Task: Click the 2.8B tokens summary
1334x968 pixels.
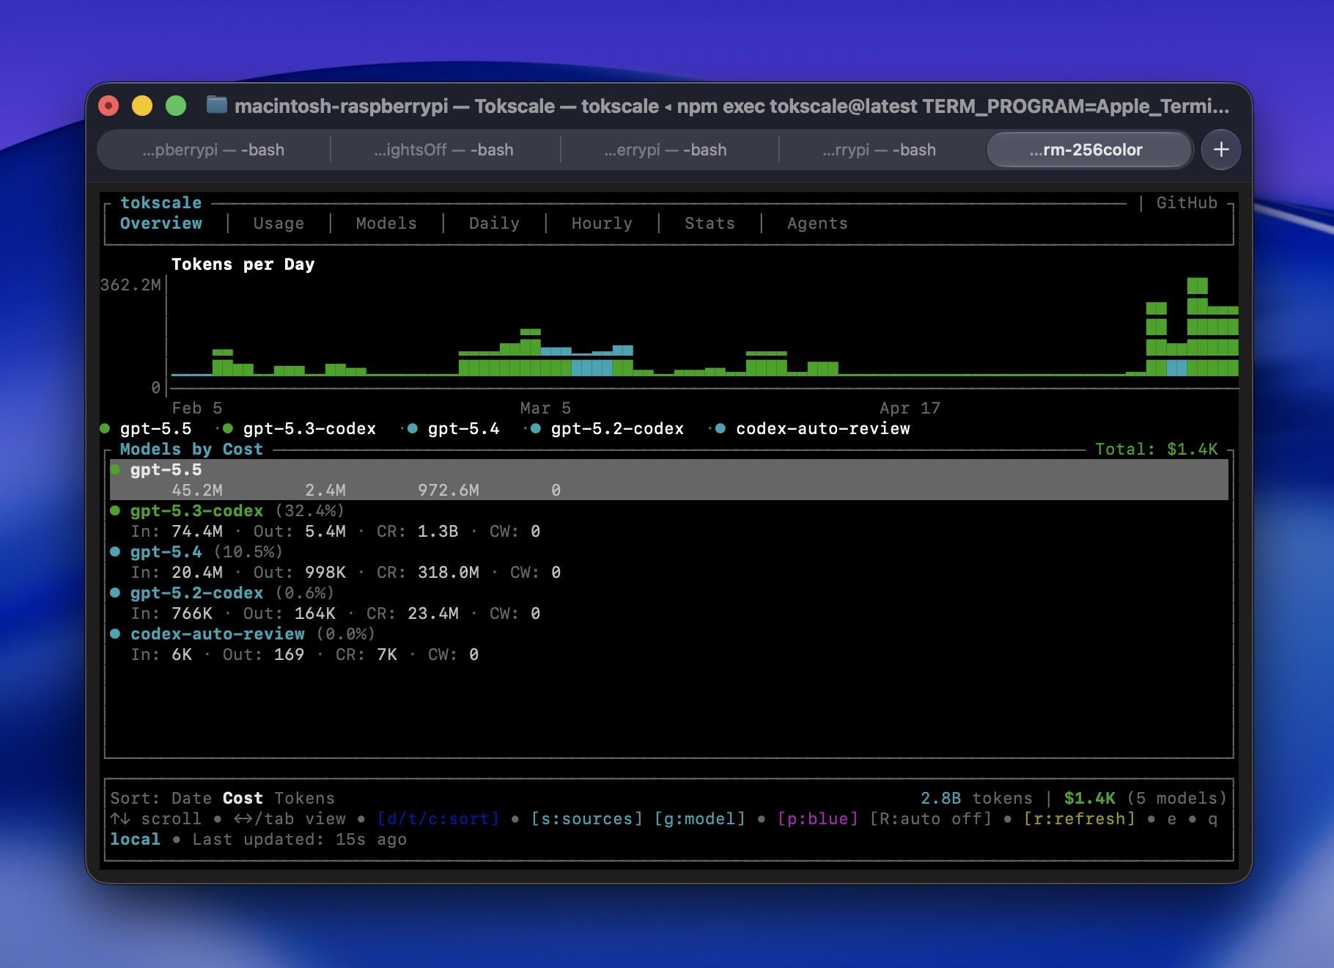Action: pos(976,798)
